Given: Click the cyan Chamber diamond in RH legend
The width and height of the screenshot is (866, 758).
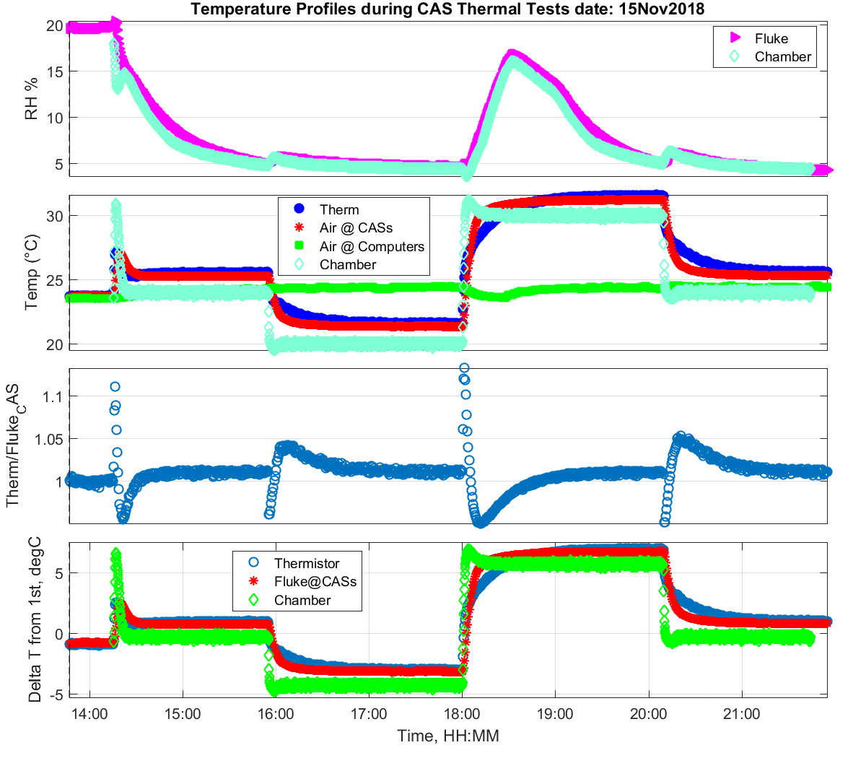Looking at the screenshot, I should click(735, 56).
